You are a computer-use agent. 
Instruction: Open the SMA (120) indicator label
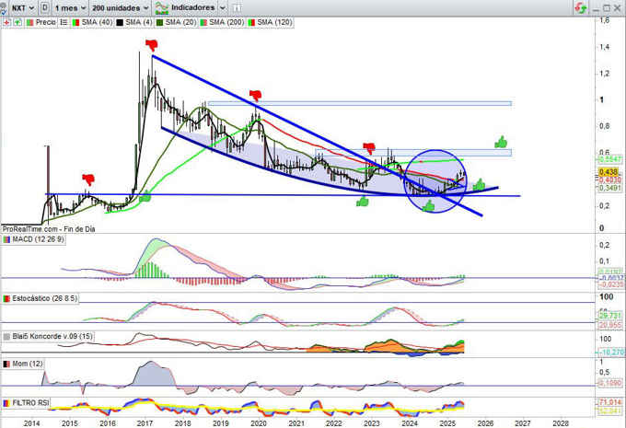coord(274,22)
